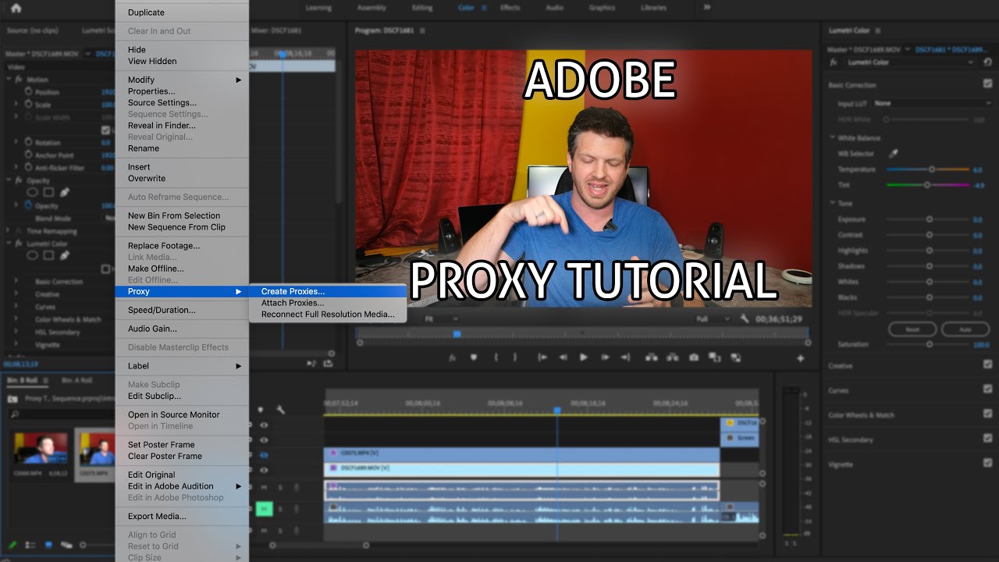The height and width of the screenshot is (562, 999).
Task: Open the Fit zoom level dropdown
Action: (x=440, y=318)
